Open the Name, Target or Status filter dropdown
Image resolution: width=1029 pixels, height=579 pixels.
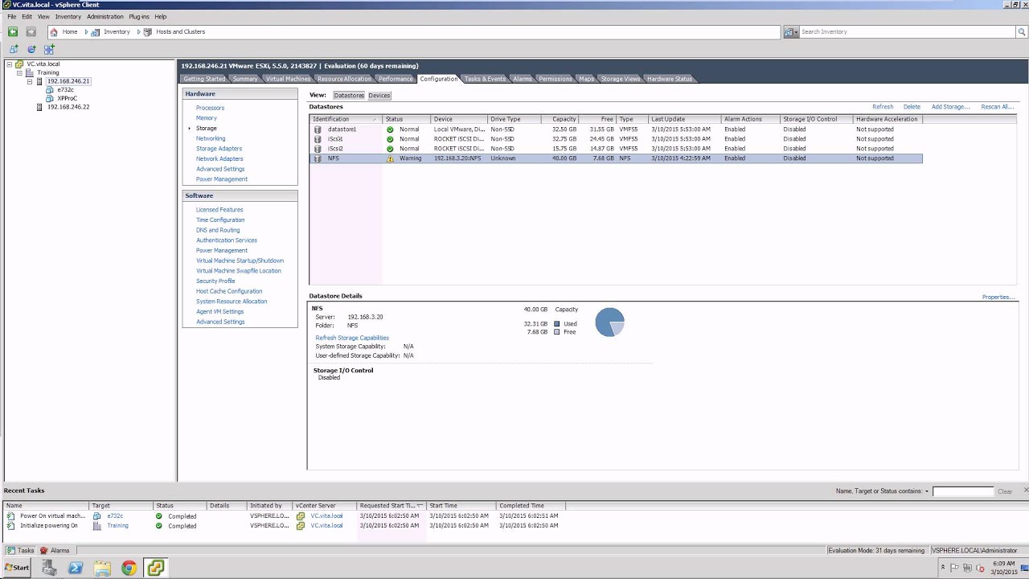(927, 491)
